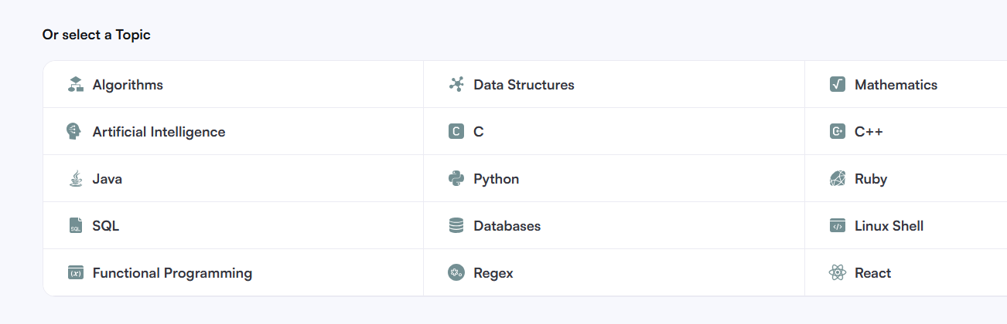Click the Artificial Intelligence head icon

coord(74,132)
